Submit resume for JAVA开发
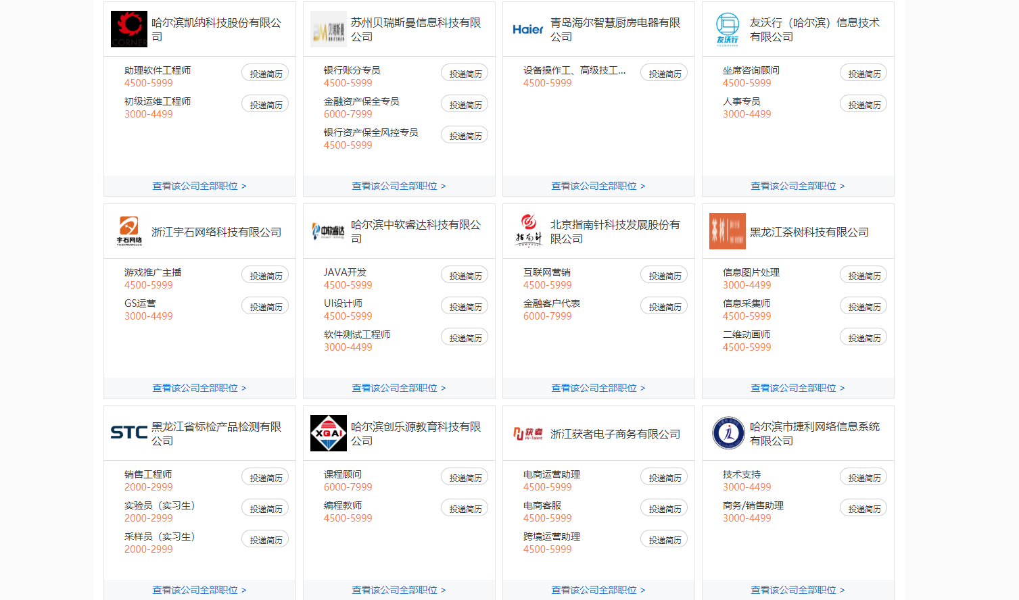The image size is (1019, 600). pyautogui.click(x=465, y=275)
